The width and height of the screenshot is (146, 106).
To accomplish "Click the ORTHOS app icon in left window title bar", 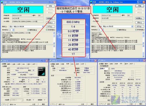I will click(2, 2).
